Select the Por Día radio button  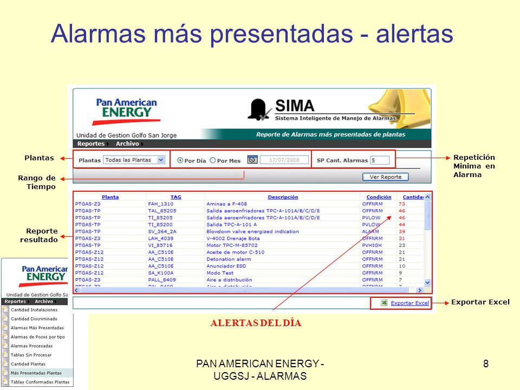(x=180, y=160)
